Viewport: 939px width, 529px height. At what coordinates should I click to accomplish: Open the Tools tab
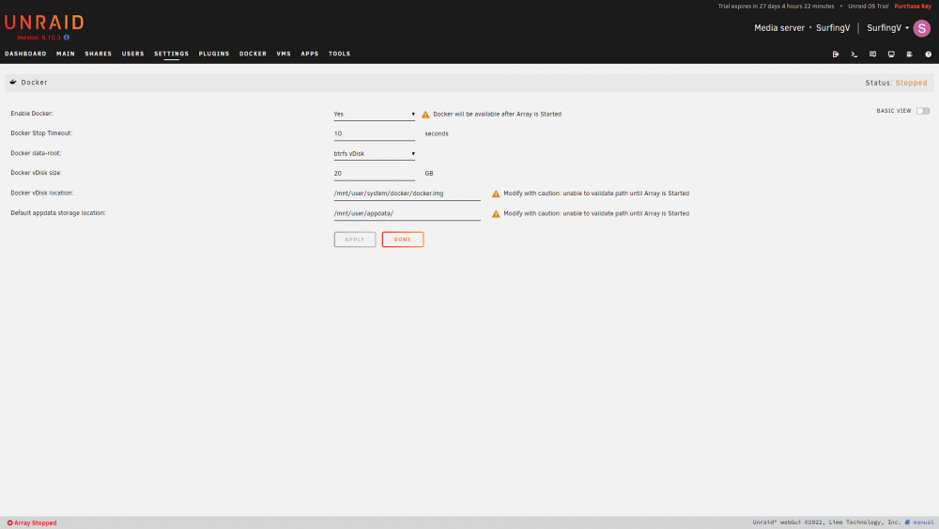click(x=340, y=54)
